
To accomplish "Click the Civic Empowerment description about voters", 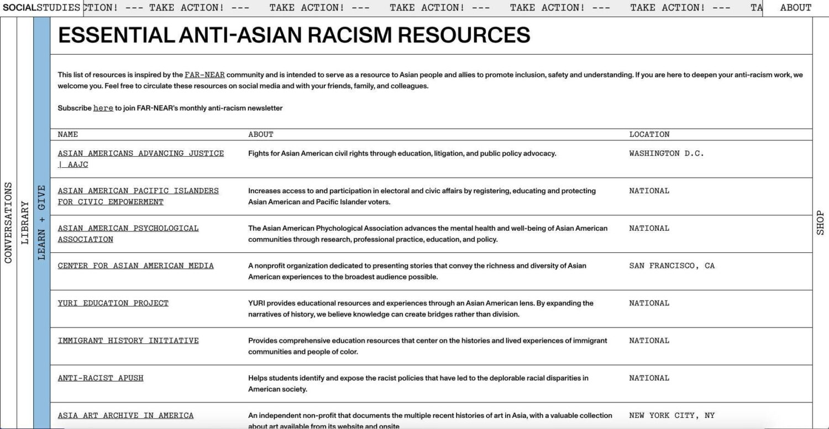I will (x=422, y=197).
